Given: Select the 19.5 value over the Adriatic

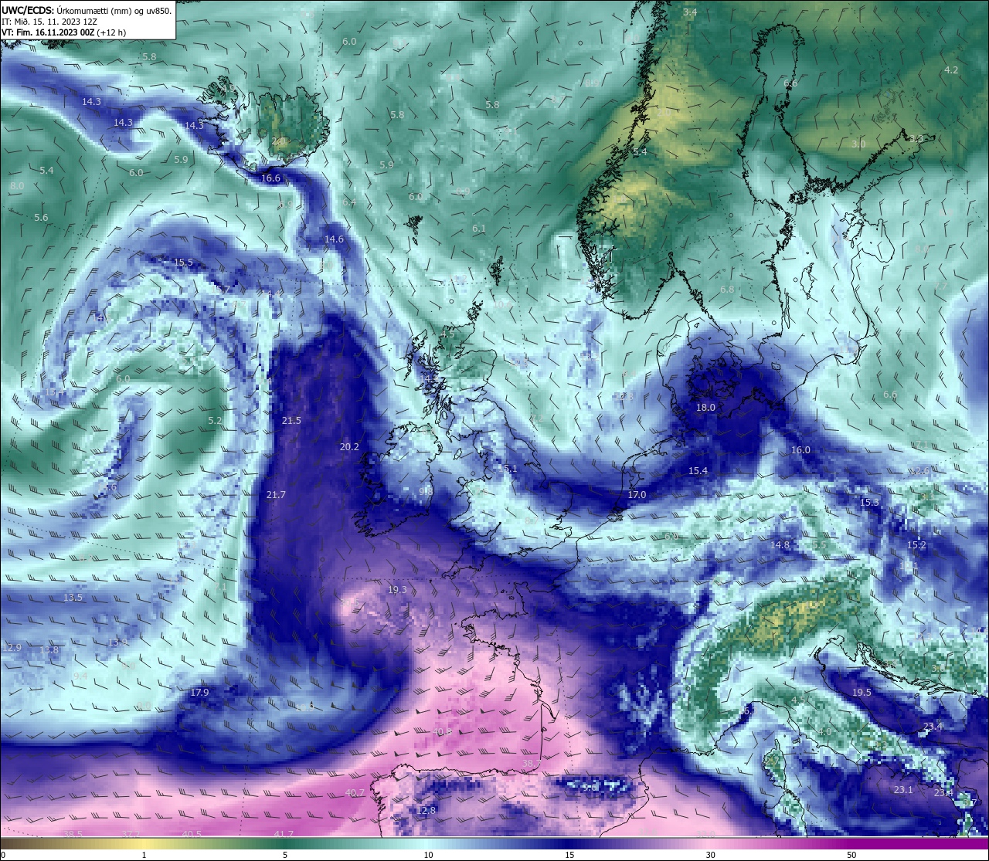Looking at the screenshot, I should (862, 692).
